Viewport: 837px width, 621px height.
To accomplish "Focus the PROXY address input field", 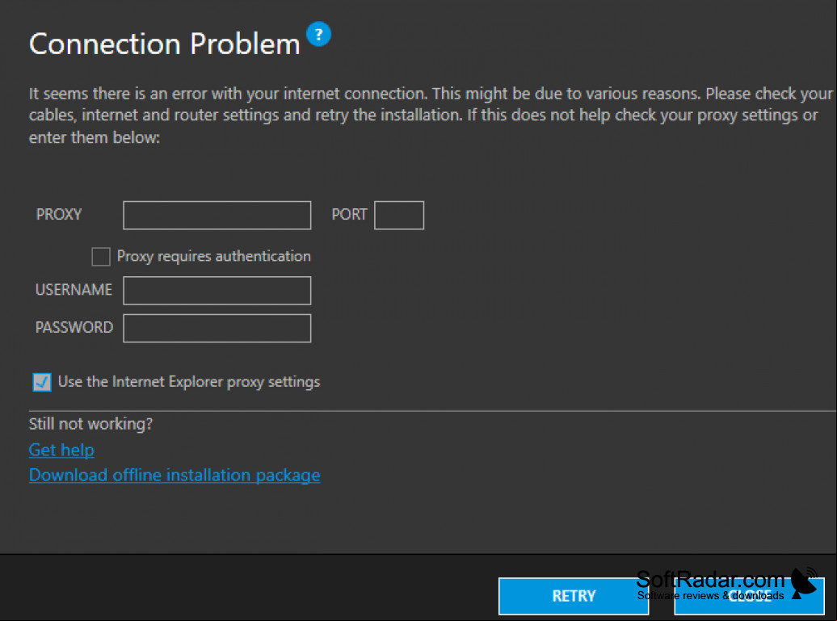I will 217,215.
